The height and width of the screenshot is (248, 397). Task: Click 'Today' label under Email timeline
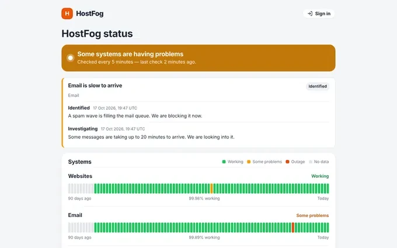pyautogui.click(x=323, y=237)
